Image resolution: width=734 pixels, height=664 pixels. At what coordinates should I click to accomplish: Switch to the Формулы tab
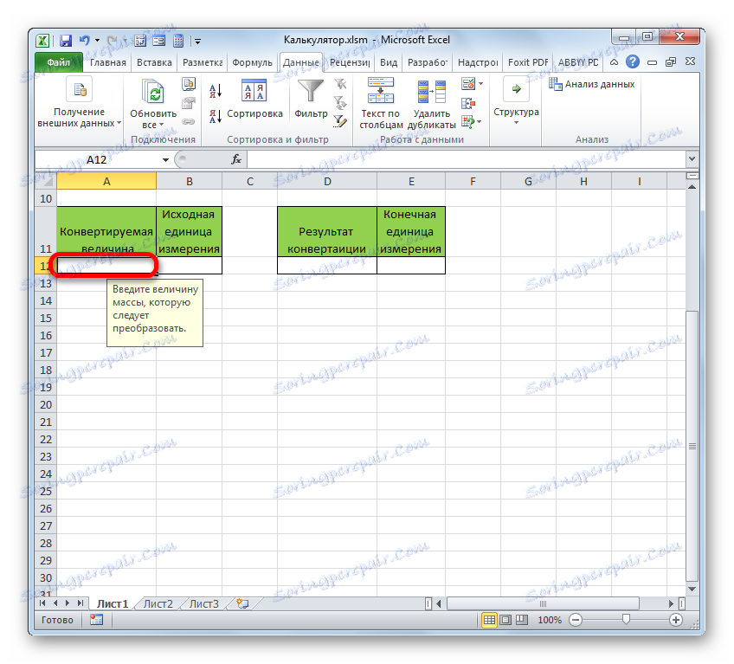[253, 62]
